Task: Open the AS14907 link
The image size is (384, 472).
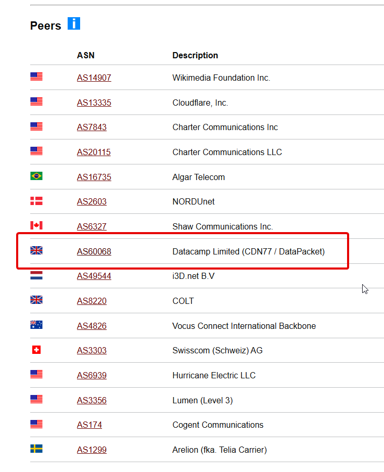Action: coord(94,78)
